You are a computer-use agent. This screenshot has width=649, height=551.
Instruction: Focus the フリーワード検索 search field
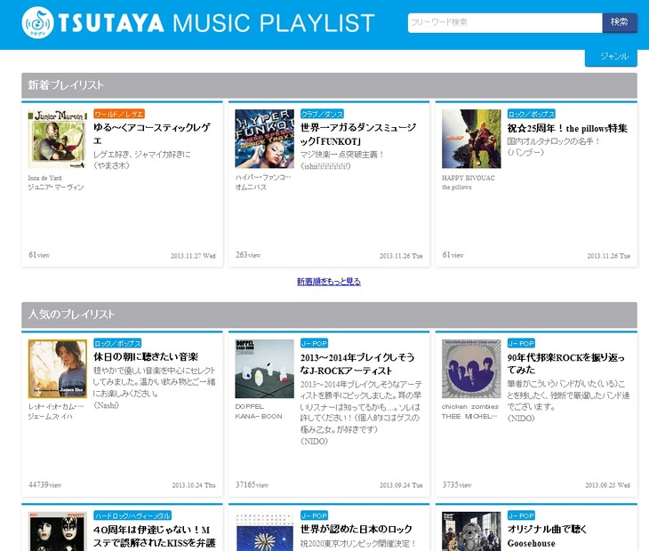[505, 22]
